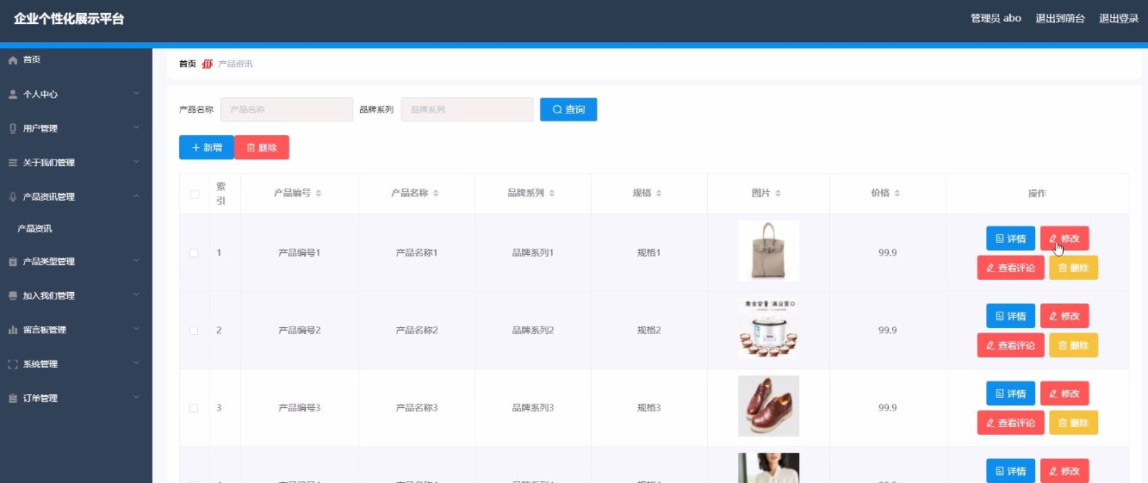Click the 新增 add button
The image size is (1148, 483).
pos(207,147)
